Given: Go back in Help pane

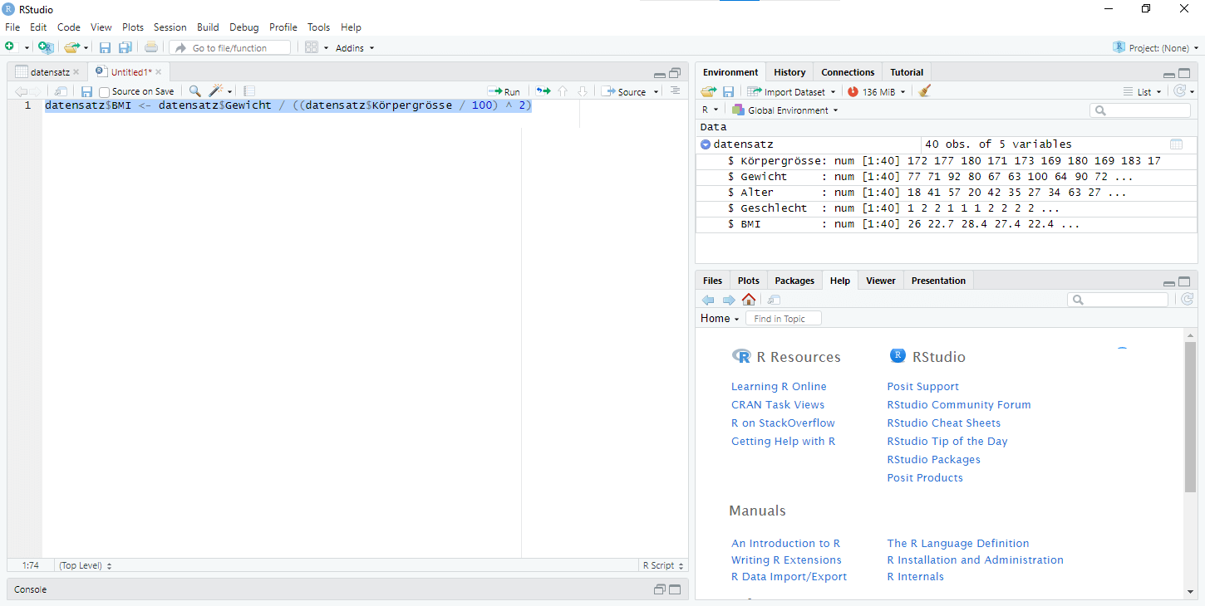Looking at the screenshot, I should point(708,300).
